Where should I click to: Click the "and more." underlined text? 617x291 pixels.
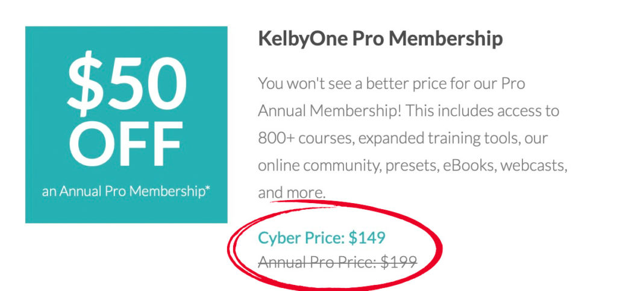pos(292,193)
